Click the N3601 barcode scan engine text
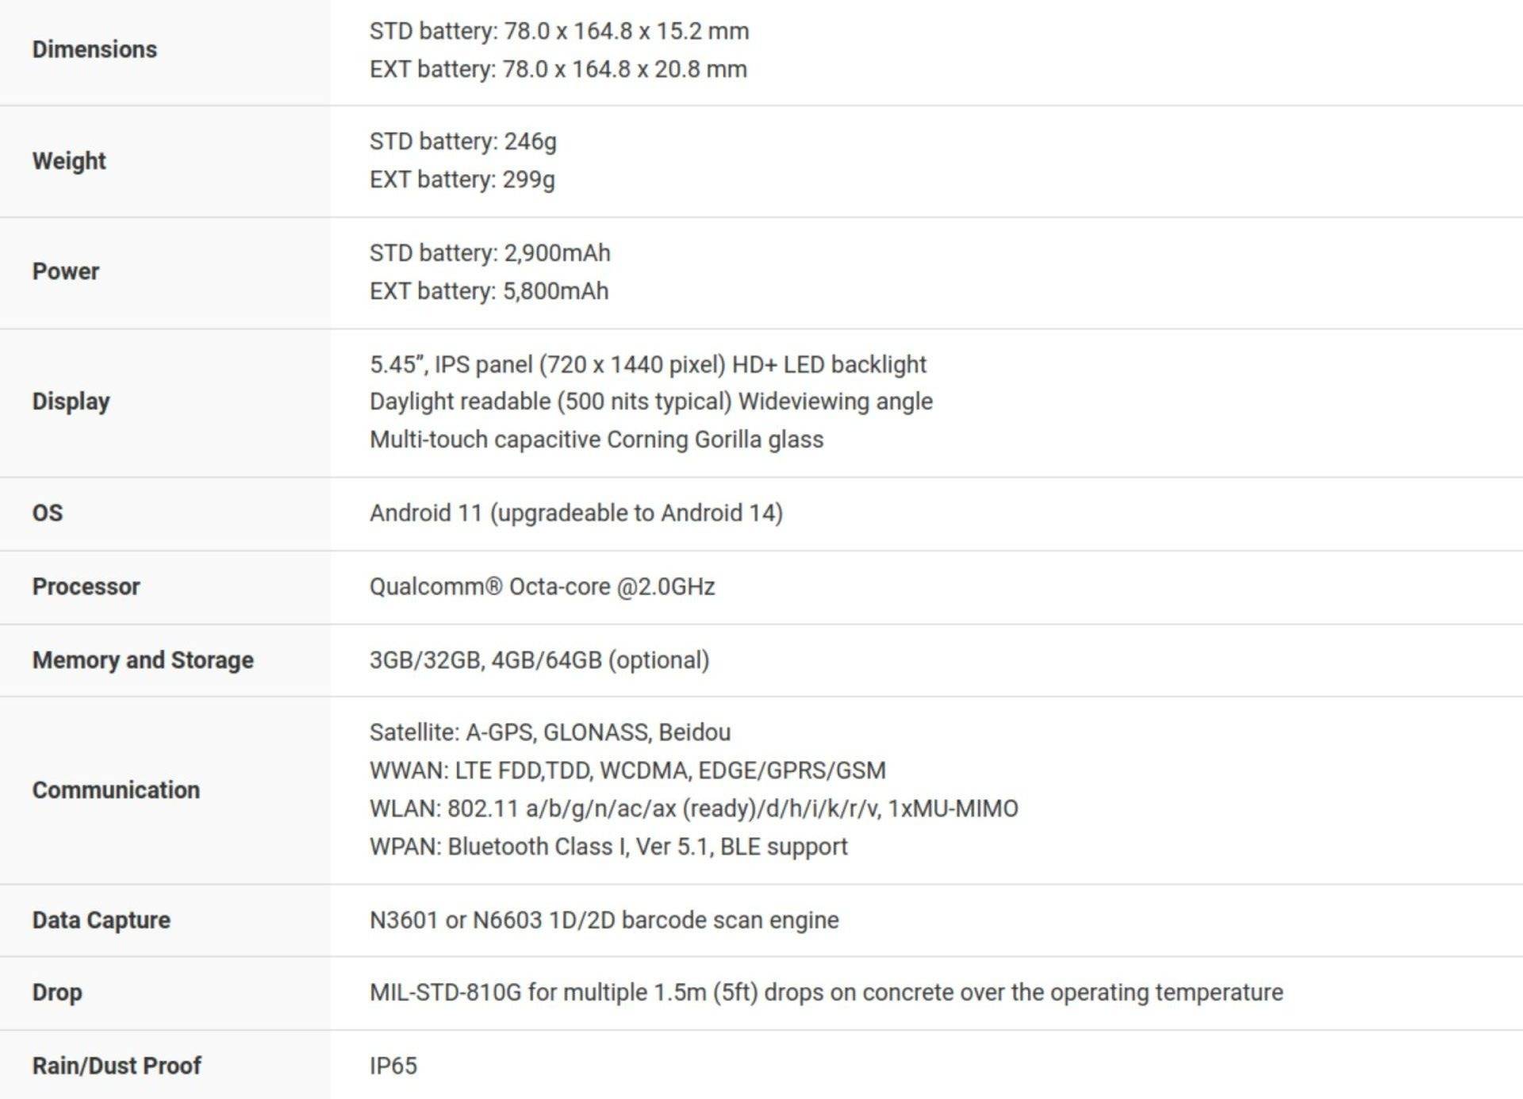1523x1099 pixels. pos(604,920)
